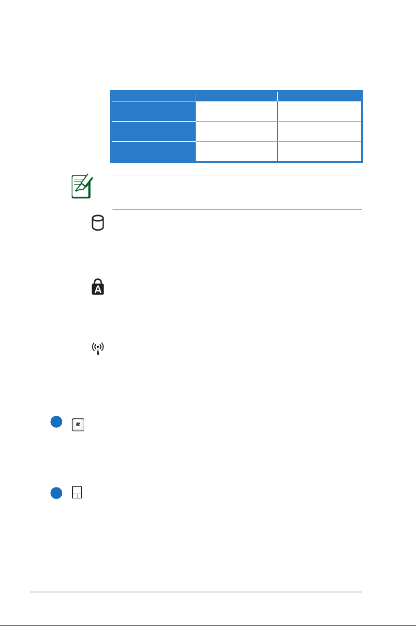The image size is (416, 626).
Task: Select the wireless antenna indicator icon
Action: (x=98, y=348)
